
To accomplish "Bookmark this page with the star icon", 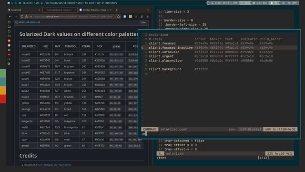I will click(119, 17).
